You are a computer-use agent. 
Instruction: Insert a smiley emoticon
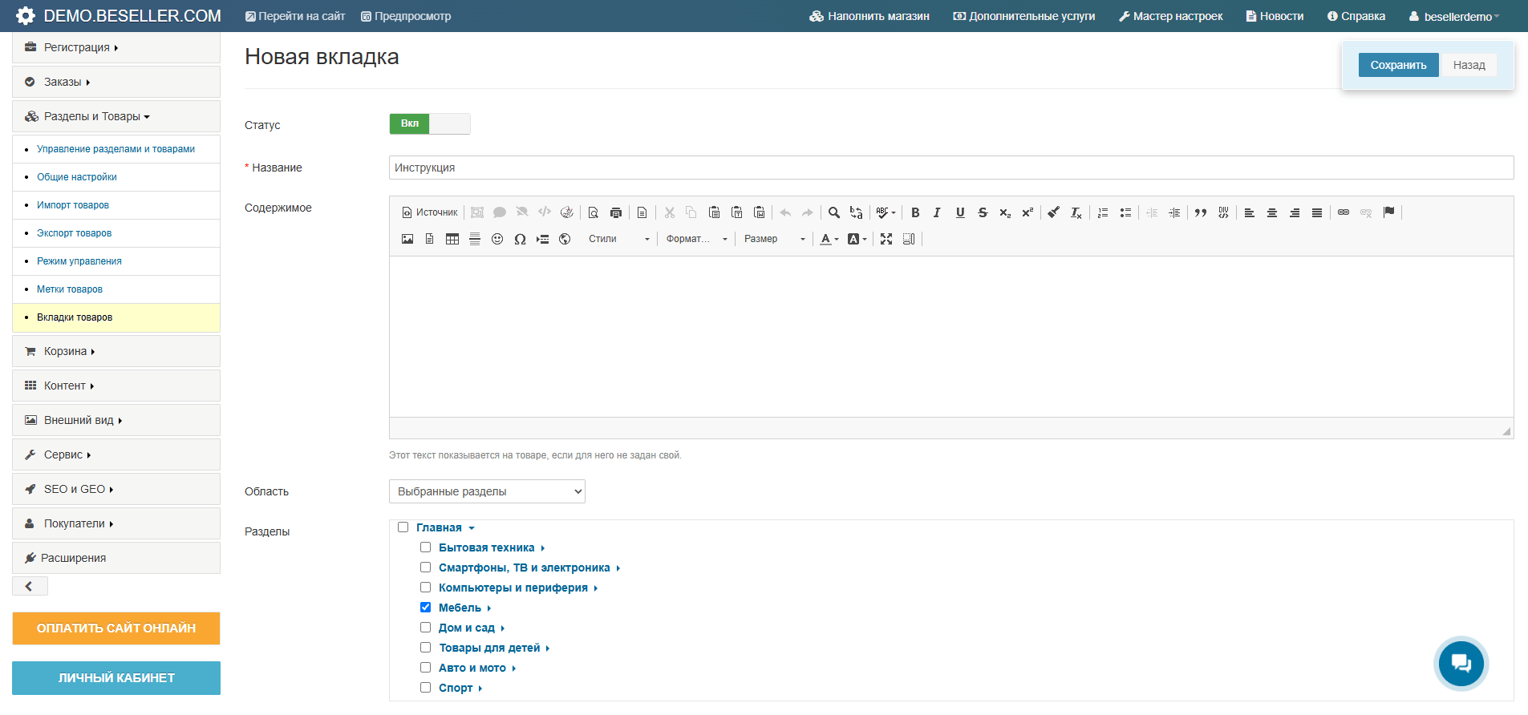click(x=497, y=239)
